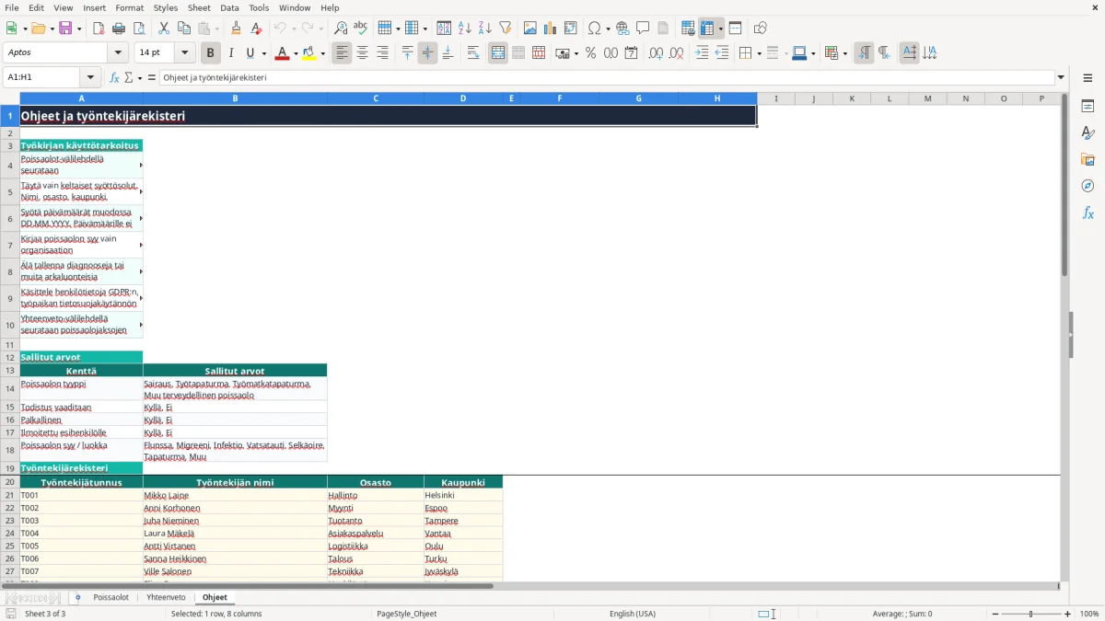Select row header 13
The image size is (1105, 621).
pos(10,371)
